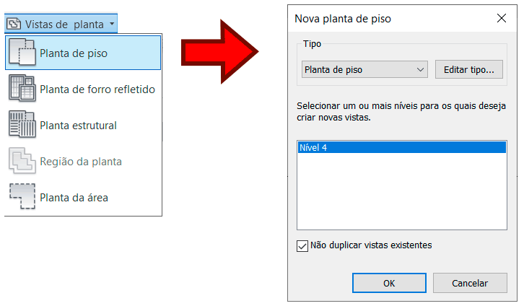Viewport: 524px width, 306px height.
Task: Close the Nova planta de piso dialog
Action: coord(502,19)
